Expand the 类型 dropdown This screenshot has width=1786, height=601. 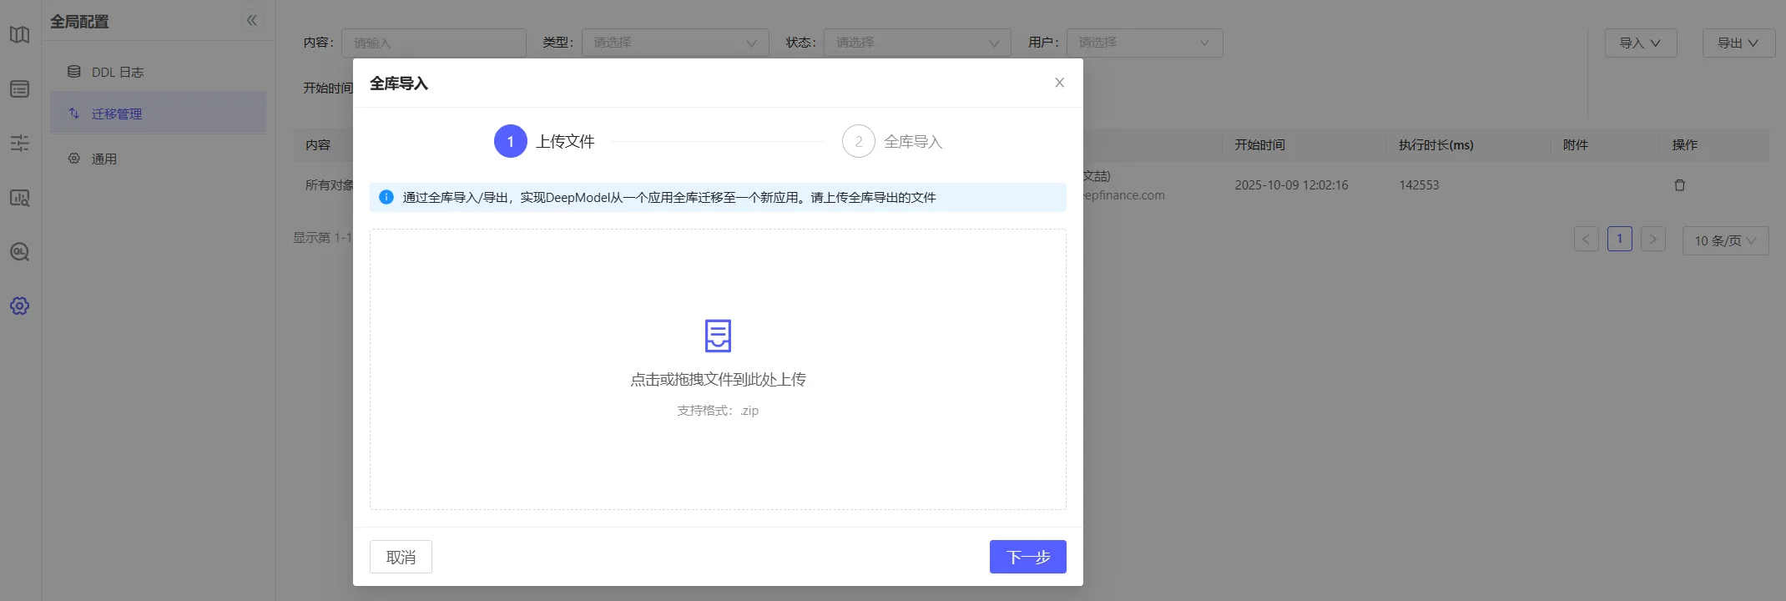point(674,43)
